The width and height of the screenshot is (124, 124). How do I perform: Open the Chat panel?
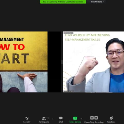pos(61,120)
